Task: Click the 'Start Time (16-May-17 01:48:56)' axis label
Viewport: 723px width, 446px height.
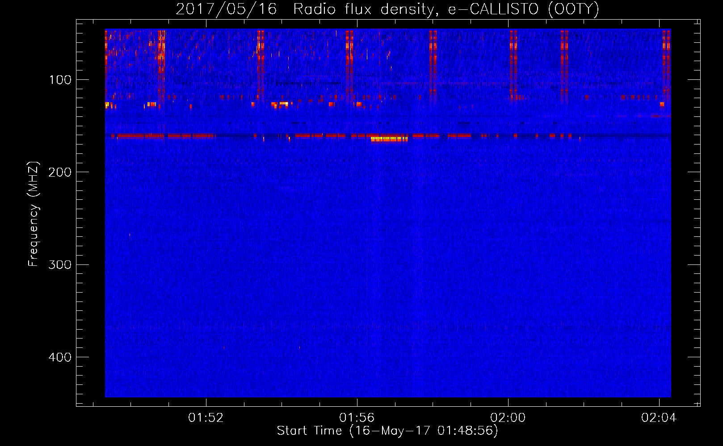Action: 387,431
